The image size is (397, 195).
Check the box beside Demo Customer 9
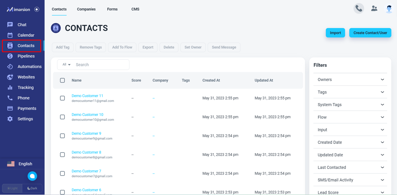(x=62, y=136)
